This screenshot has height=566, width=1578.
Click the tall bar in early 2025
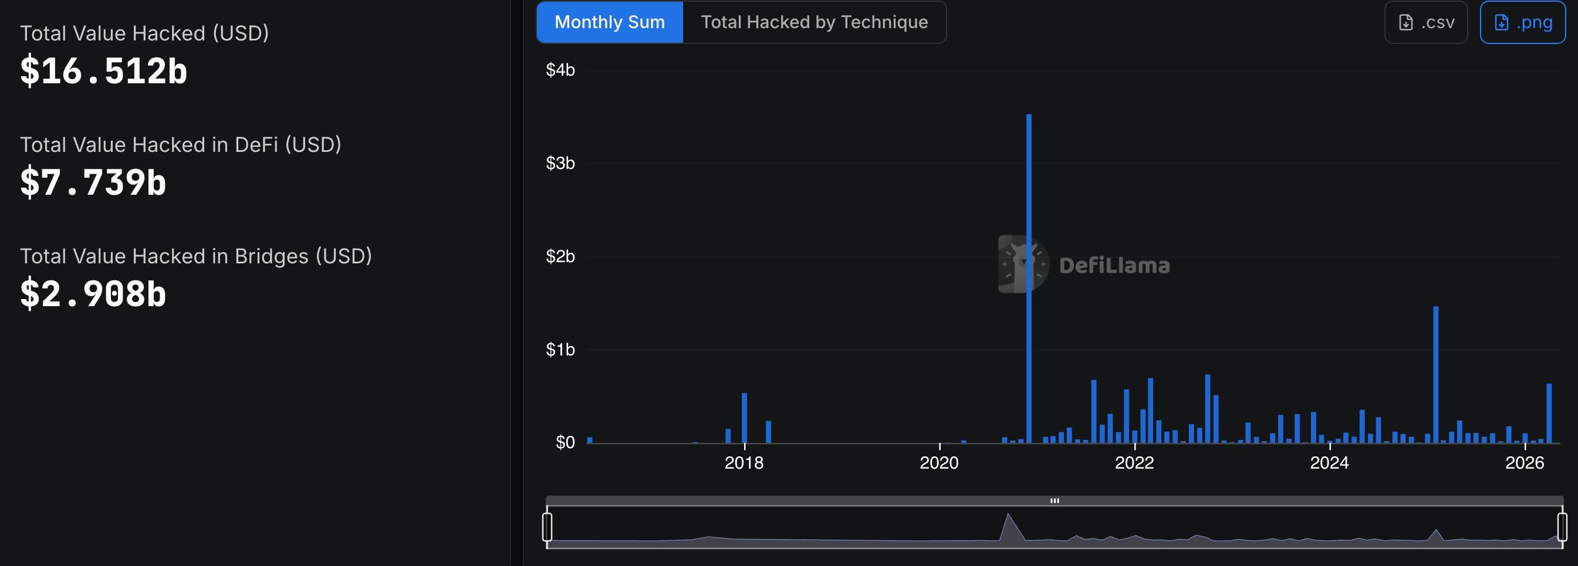click(1436, 374)
